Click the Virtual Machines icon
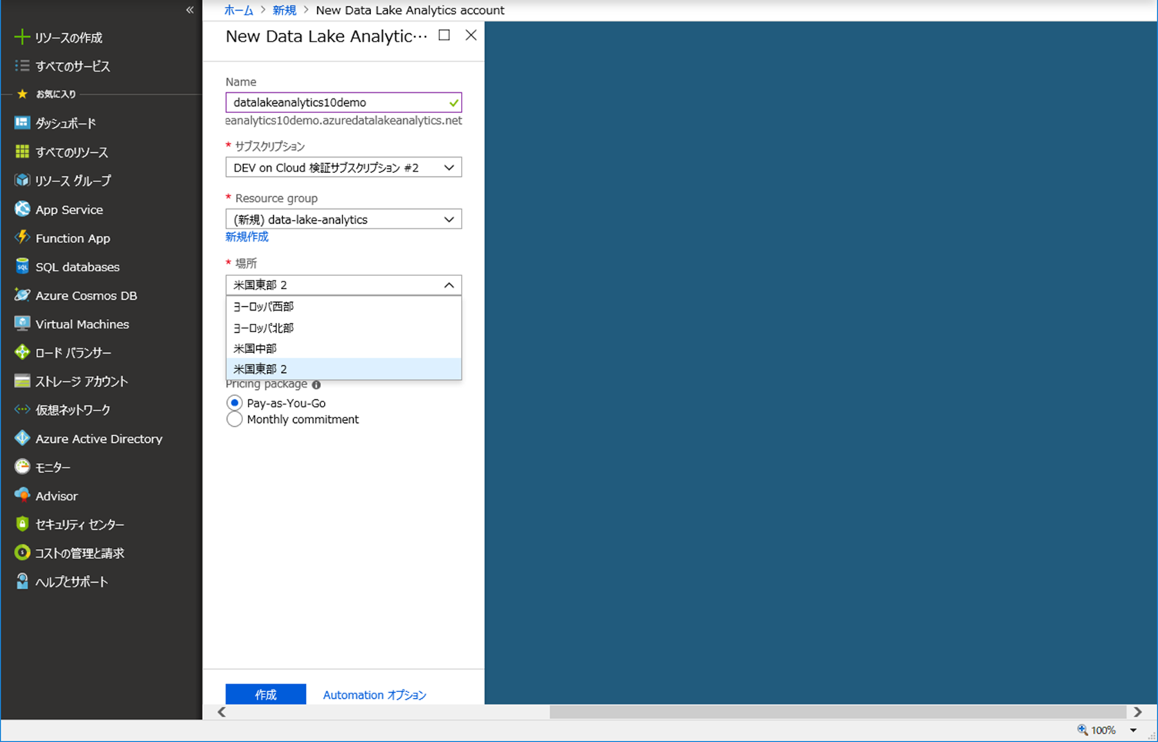 click(x=22, y=324)
